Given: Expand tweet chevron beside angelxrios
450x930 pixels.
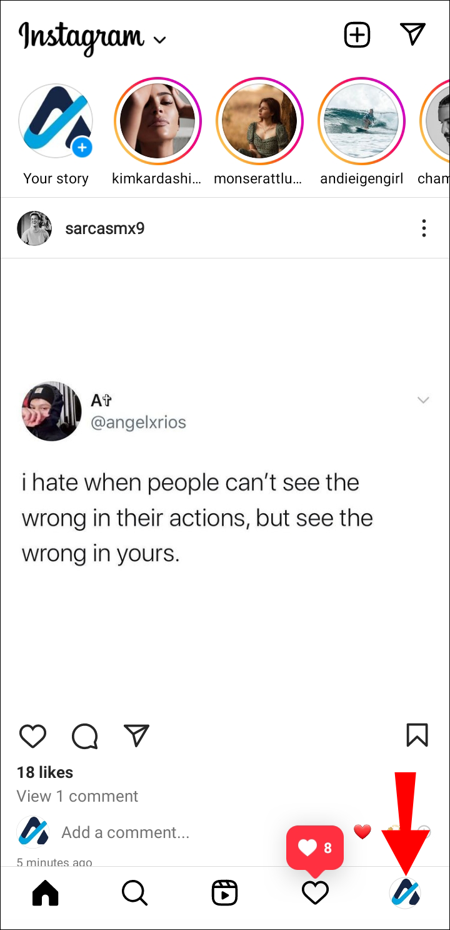Looking at the screenshot, I should [423, 400].
